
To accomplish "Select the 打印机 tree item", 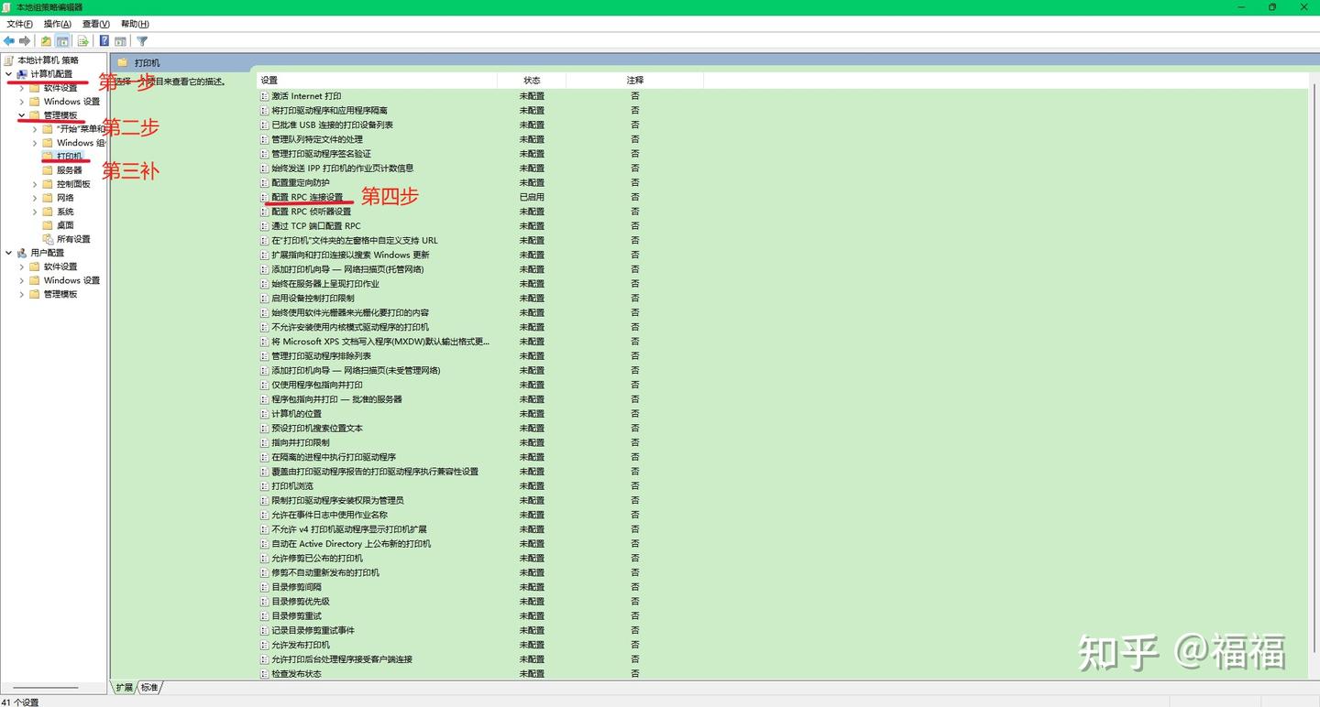I will pyautogui.click(x=68, y=156).
